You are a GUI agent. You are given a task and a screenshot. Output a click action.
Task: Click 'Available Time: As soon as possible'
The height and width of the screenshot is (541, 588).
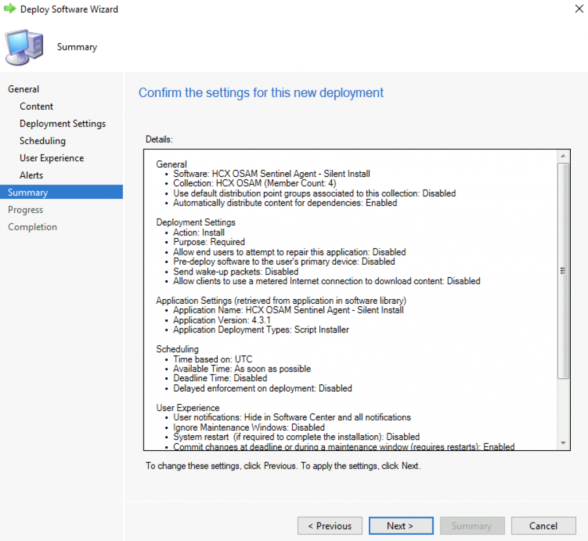(242, 369)
